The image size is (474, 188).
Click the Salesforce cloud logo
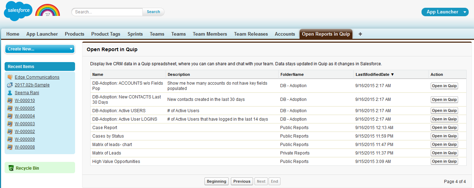[18, 11]
